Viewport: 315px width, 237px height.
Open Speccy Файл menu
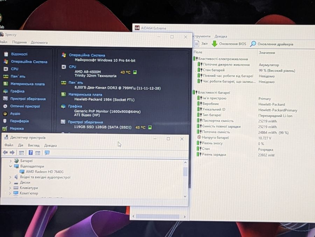point(3,42)
